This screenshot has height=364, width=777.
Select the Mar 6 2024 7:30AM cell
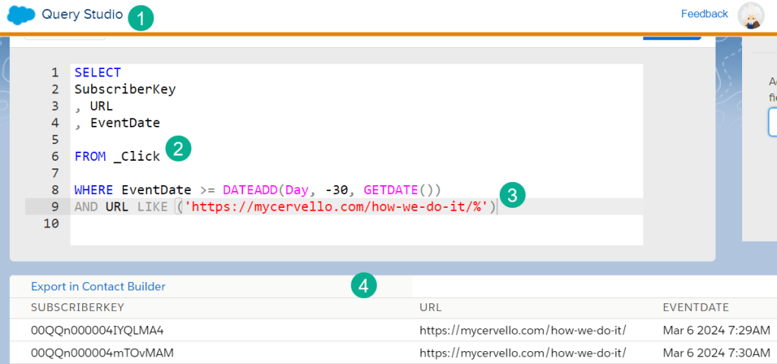point(716,353)
